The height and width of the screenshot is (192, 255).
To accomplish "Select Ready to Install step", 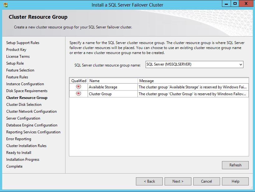I will coord(19,153).
